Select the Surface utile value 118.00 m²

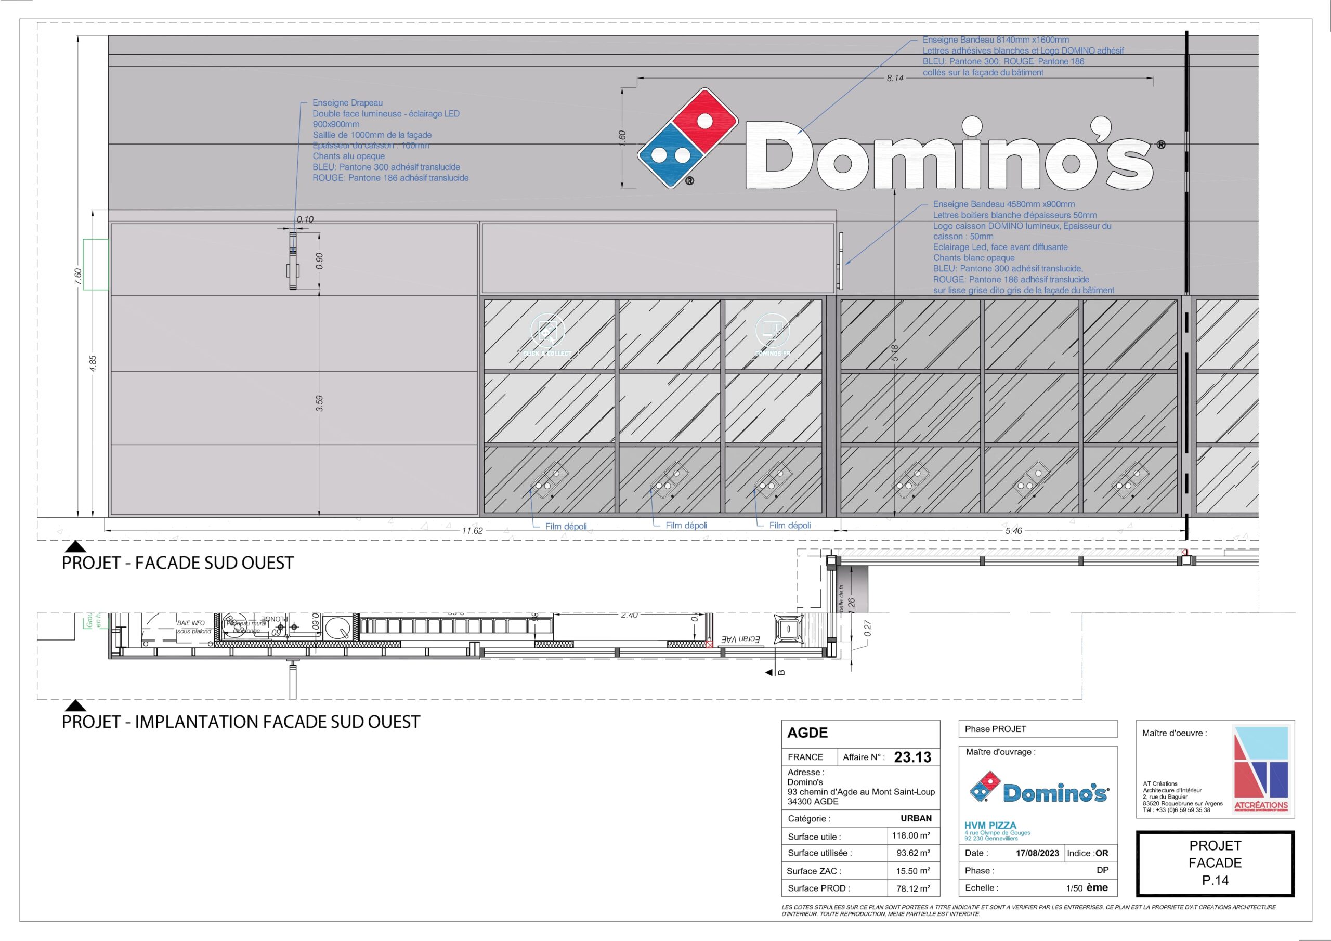click(911, 835)
